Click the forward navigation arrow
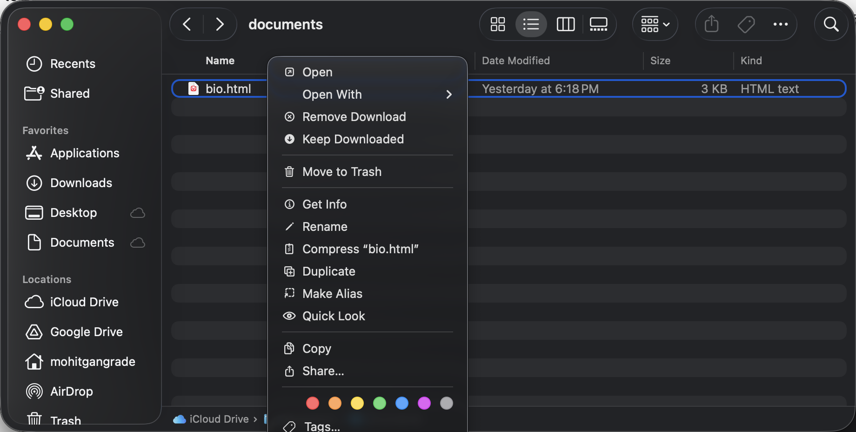 220,24
